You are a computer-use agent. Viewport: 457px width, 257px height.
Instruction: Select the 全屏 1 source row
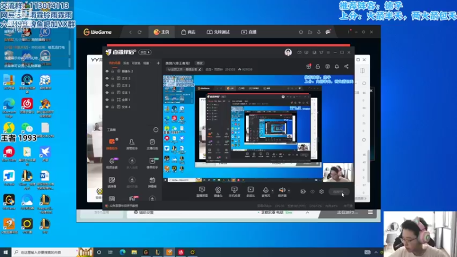133,99
